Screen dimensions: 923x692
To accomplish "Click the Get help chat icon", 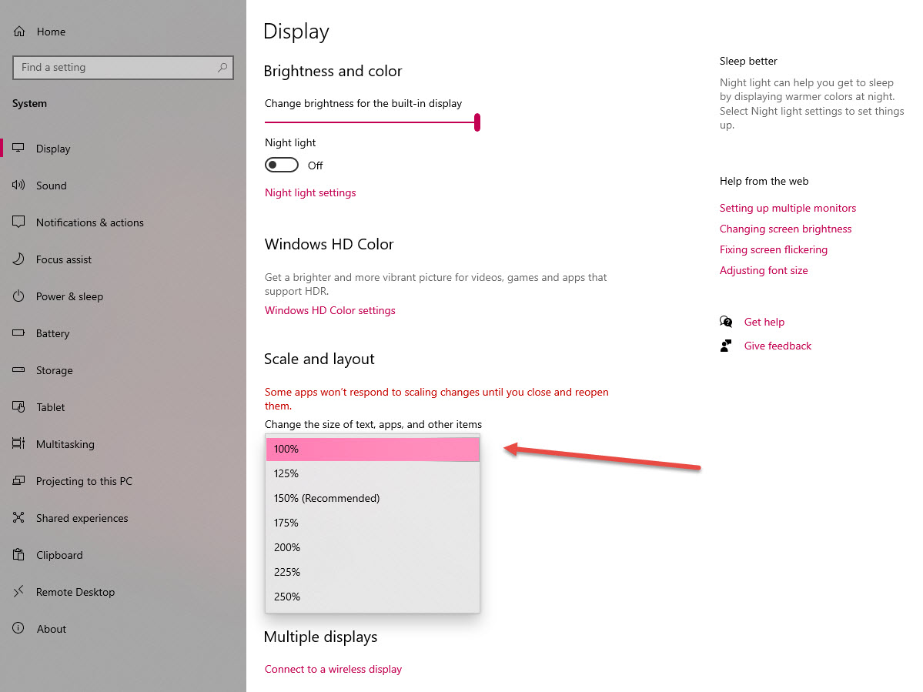I will pos(726,321).
